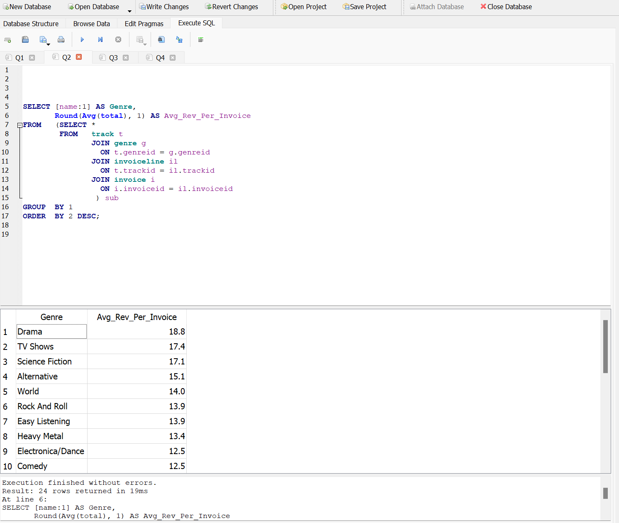Open an SQL file from disk
This screenshot has width=619, height=523.
coord(25,39)
